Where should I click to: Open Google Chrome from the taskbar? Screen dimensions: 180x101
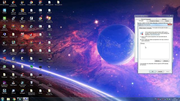pyautogui.click(x=14, y=99)
